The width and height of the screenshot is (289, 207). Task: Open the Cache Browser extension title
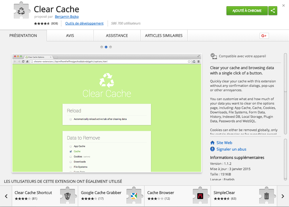pyautogui.click(x=160, y=193)
